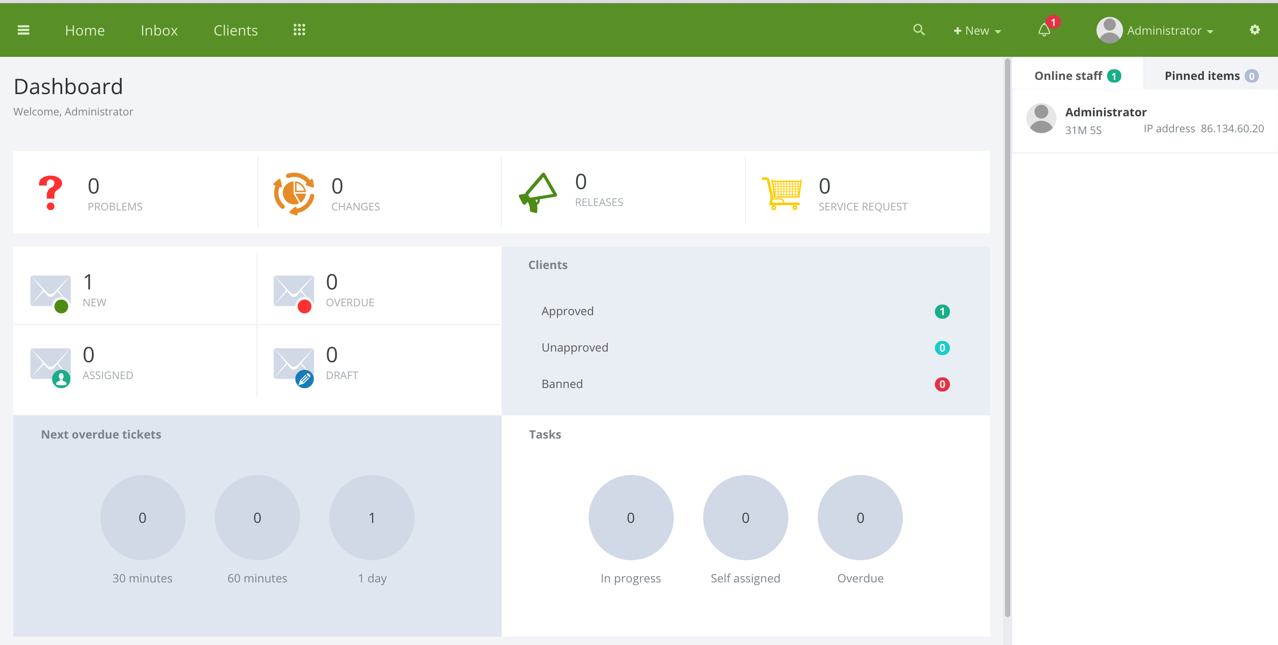Screen dimensions: 1278x645
Task: Click the red Banned count badge
Action: 942,384
